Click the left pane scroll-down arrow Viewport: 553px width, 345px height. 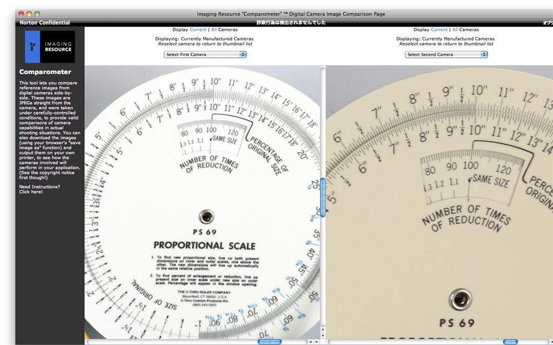(322, 335)
